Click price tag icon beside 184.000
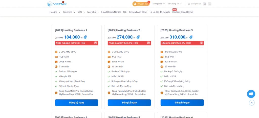Image resolution: width=259 pixels, height=118 pixels. (x=85, y=37)
